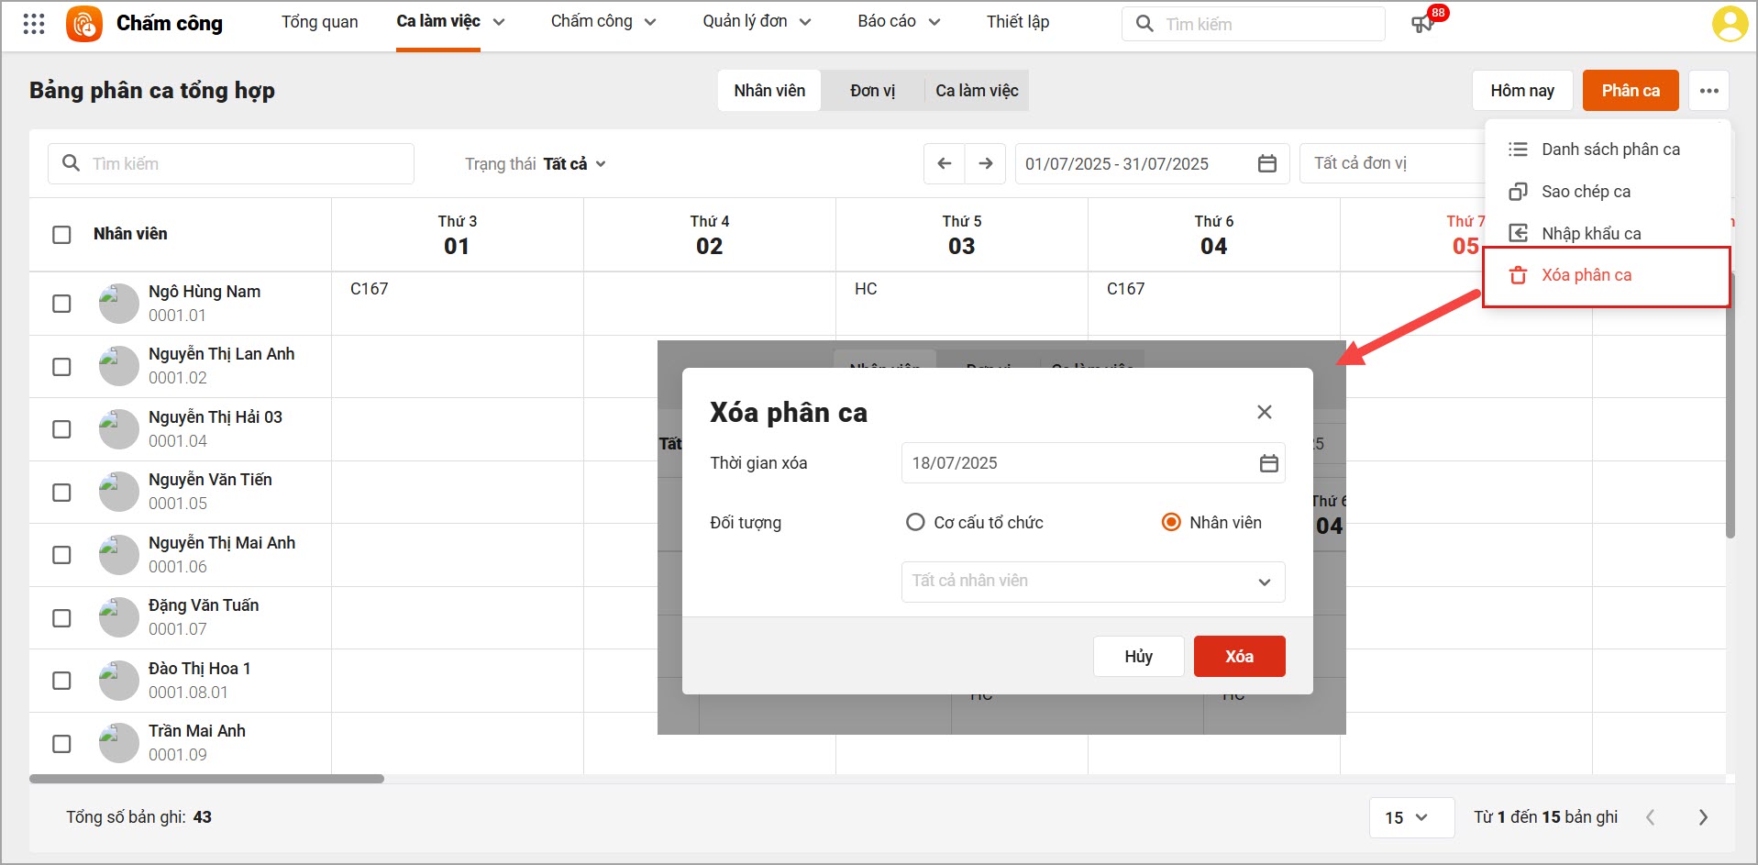Expand the Tất cả nhân viên dropdown
Image resolution: width=1758 pixels, height=865 pixels.
(1093, 582)
